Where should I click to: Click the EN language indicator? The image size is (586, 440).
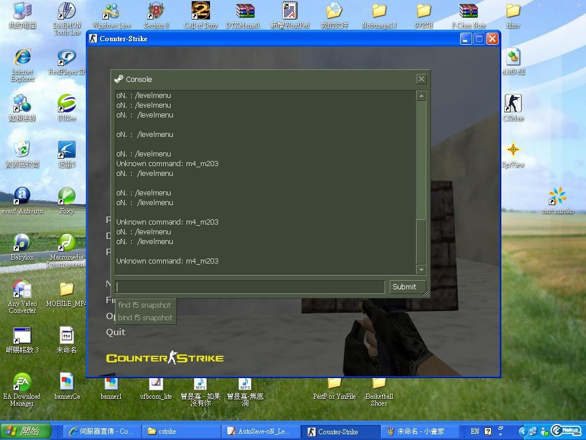click(x=474, y=431)
